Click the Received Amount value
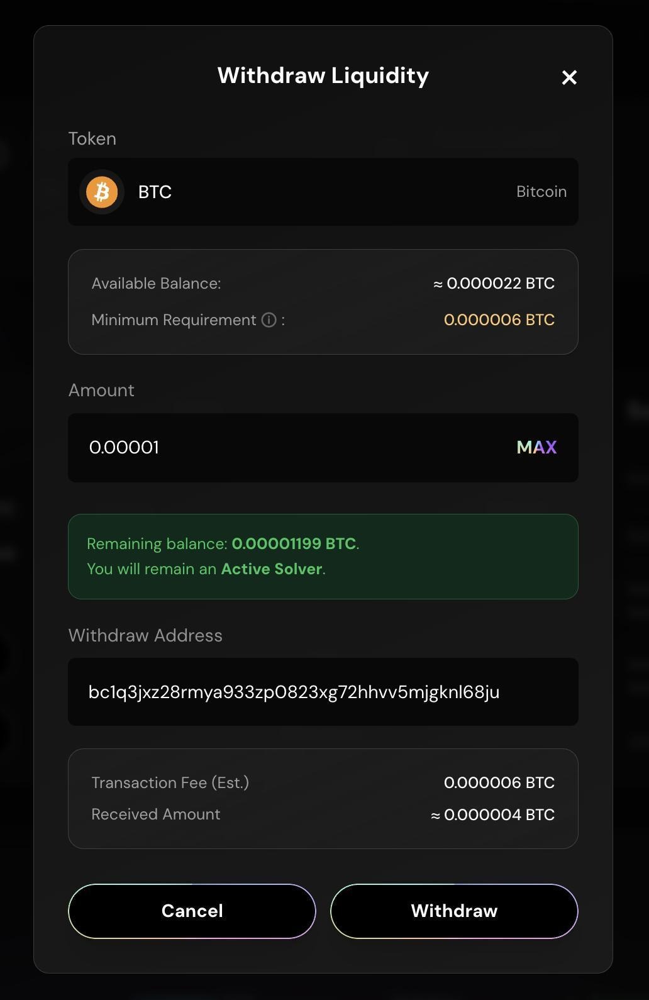This screenshot has height=1000, width=649. point(499,814)
